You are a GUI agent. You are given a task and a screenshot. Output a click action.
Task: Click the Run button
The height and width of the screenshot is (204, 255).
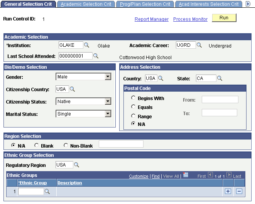click(224, 18)
